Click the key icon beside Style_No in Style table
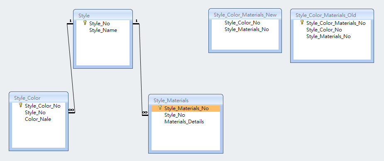Screen dimensions: 384x161 tap(85, 23)
